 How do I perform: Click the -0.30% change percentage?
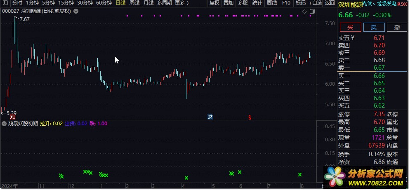382,15
